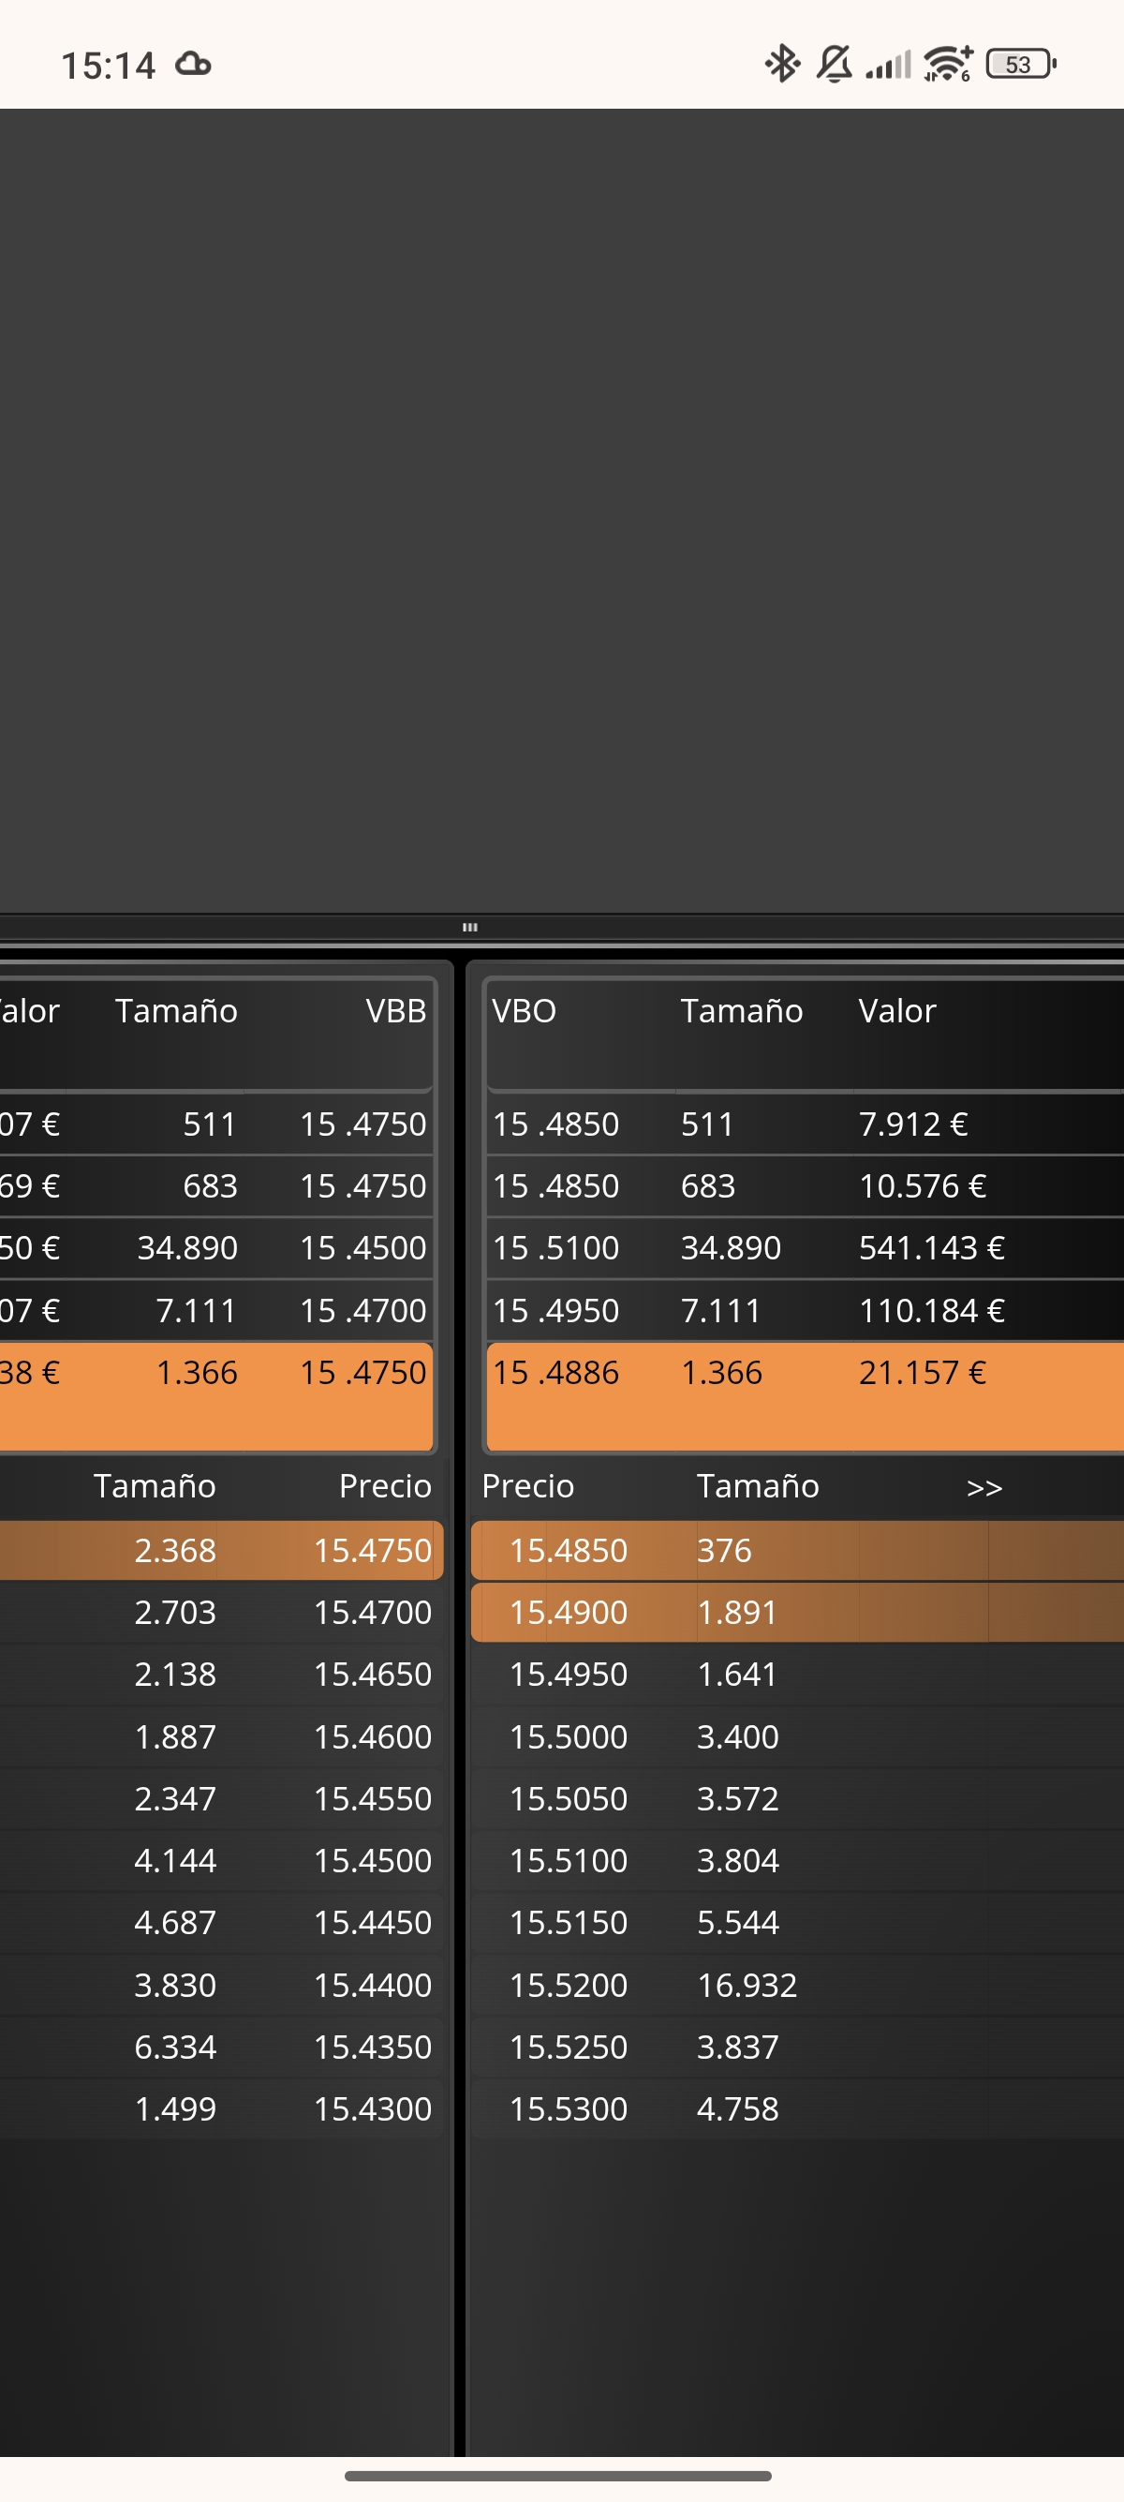The height and width of the screenshot is (2502, 1124).
Task: Click the 15:14 clock in status bar
Action: [x=108, y=65]
